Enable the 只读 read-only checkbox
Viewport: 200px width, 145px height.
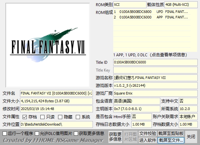pos(42,117)
